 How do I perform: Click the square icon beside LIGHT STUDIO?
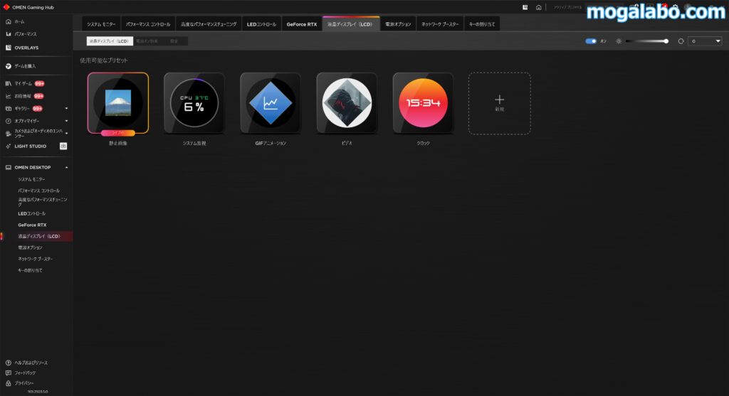pyautogui.click(x=63, y=146)
